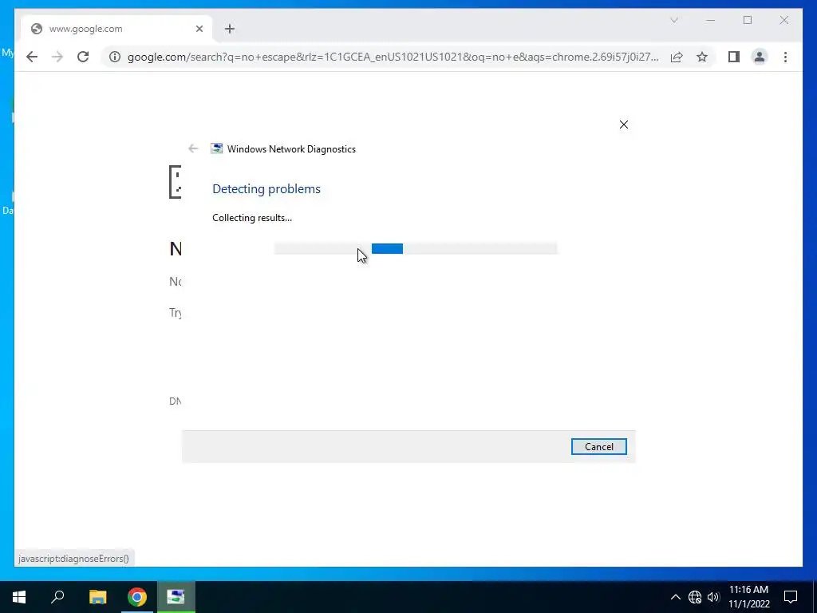
Task: Go back in the diagnostics wizard
Action: point(193,148)
